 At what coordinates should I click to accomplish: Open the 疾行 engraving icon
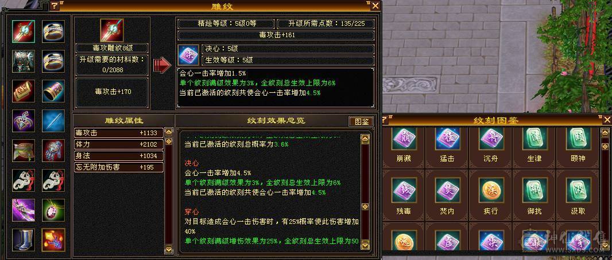tap(491, 191)
